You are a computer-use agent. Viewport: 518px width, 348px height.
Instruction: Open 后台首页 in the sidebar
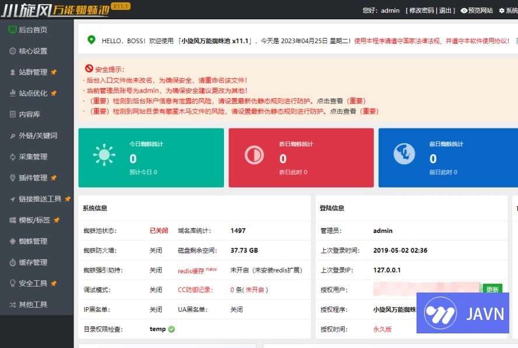point(33,30)
